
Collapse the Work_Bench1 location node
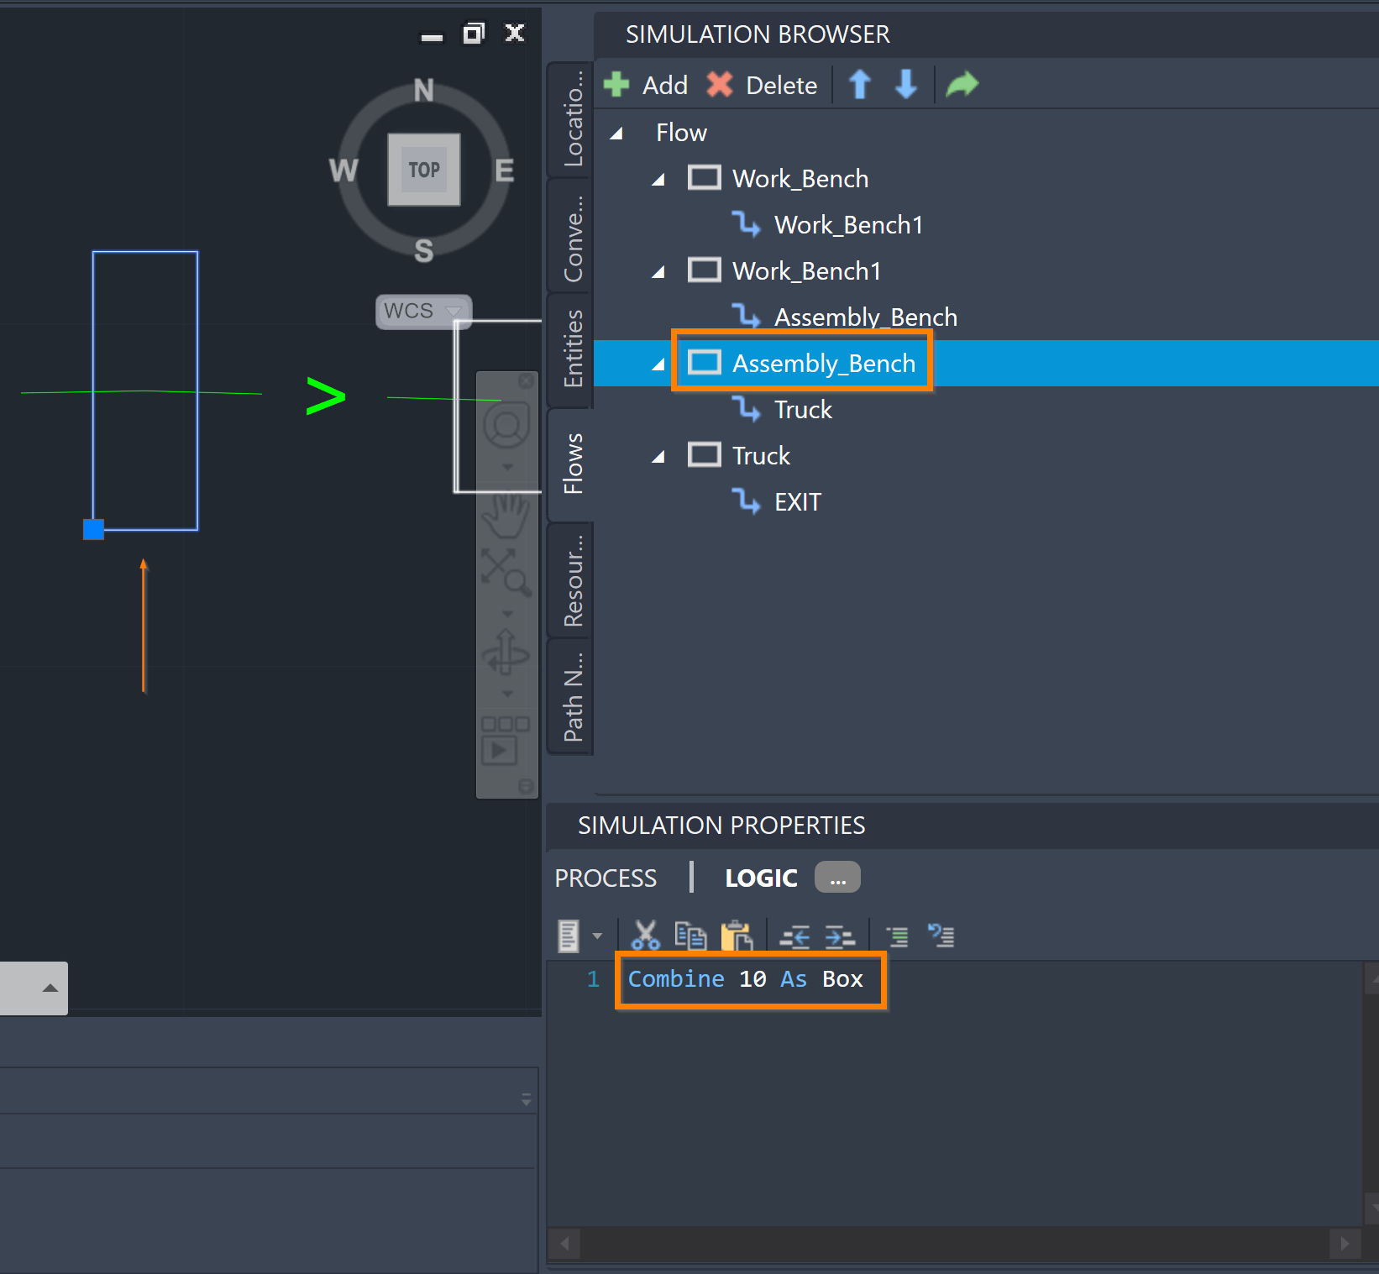[658, 272]
